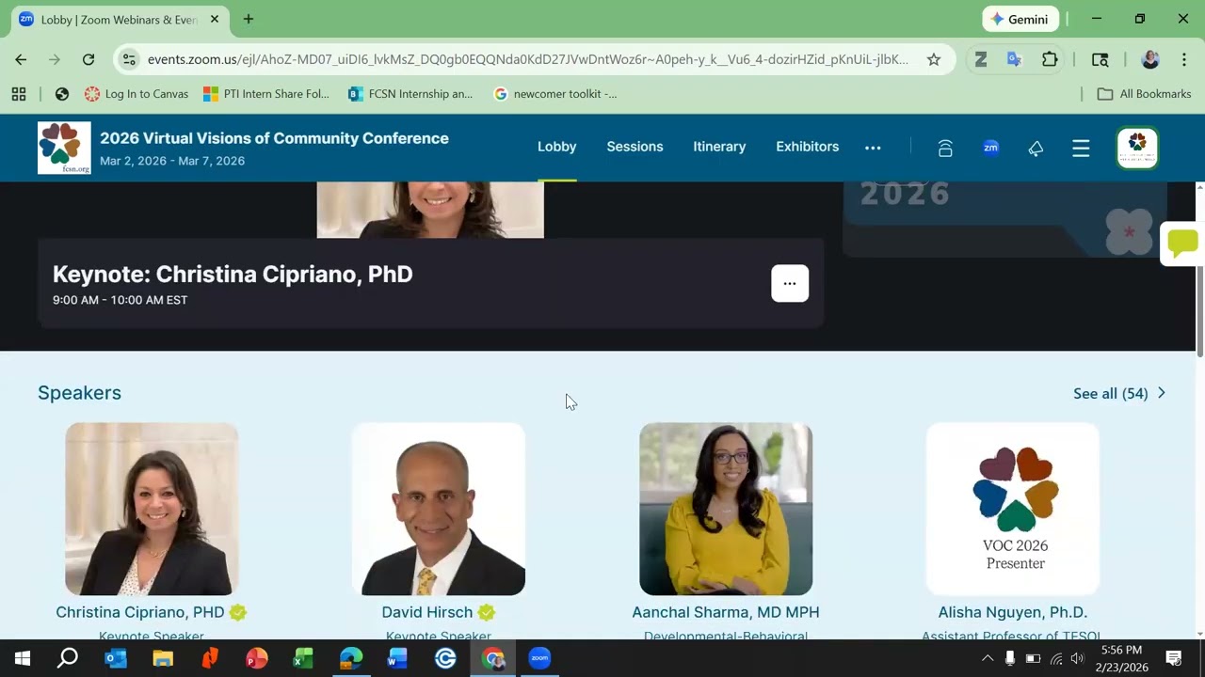Open the PTI Intern Share Folder bookmark
The height and width of the screenshot is (677, 1205).
coord(266,94)
